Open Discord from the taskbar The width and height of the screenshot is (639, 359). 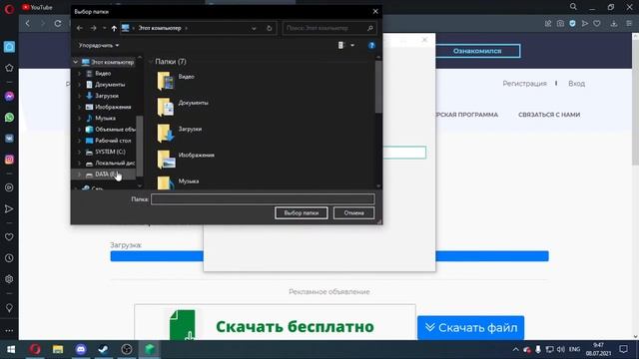point(81,349)
